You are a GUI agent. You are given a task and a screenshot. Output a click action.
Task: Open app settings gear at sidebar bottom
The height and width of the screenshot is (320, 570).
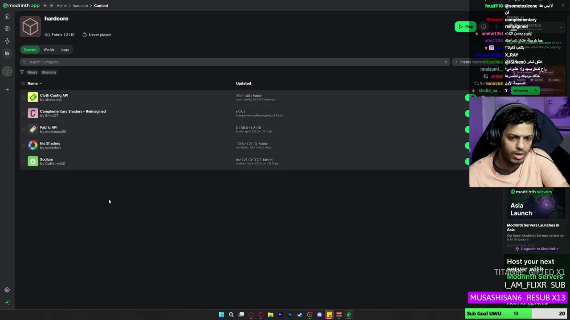click(x=7, y=290)
